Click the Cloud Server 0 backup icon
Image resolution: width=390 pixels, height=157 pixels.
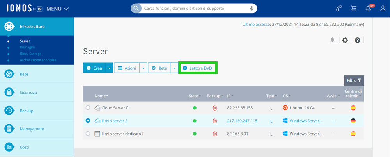(x=215, y=108)
